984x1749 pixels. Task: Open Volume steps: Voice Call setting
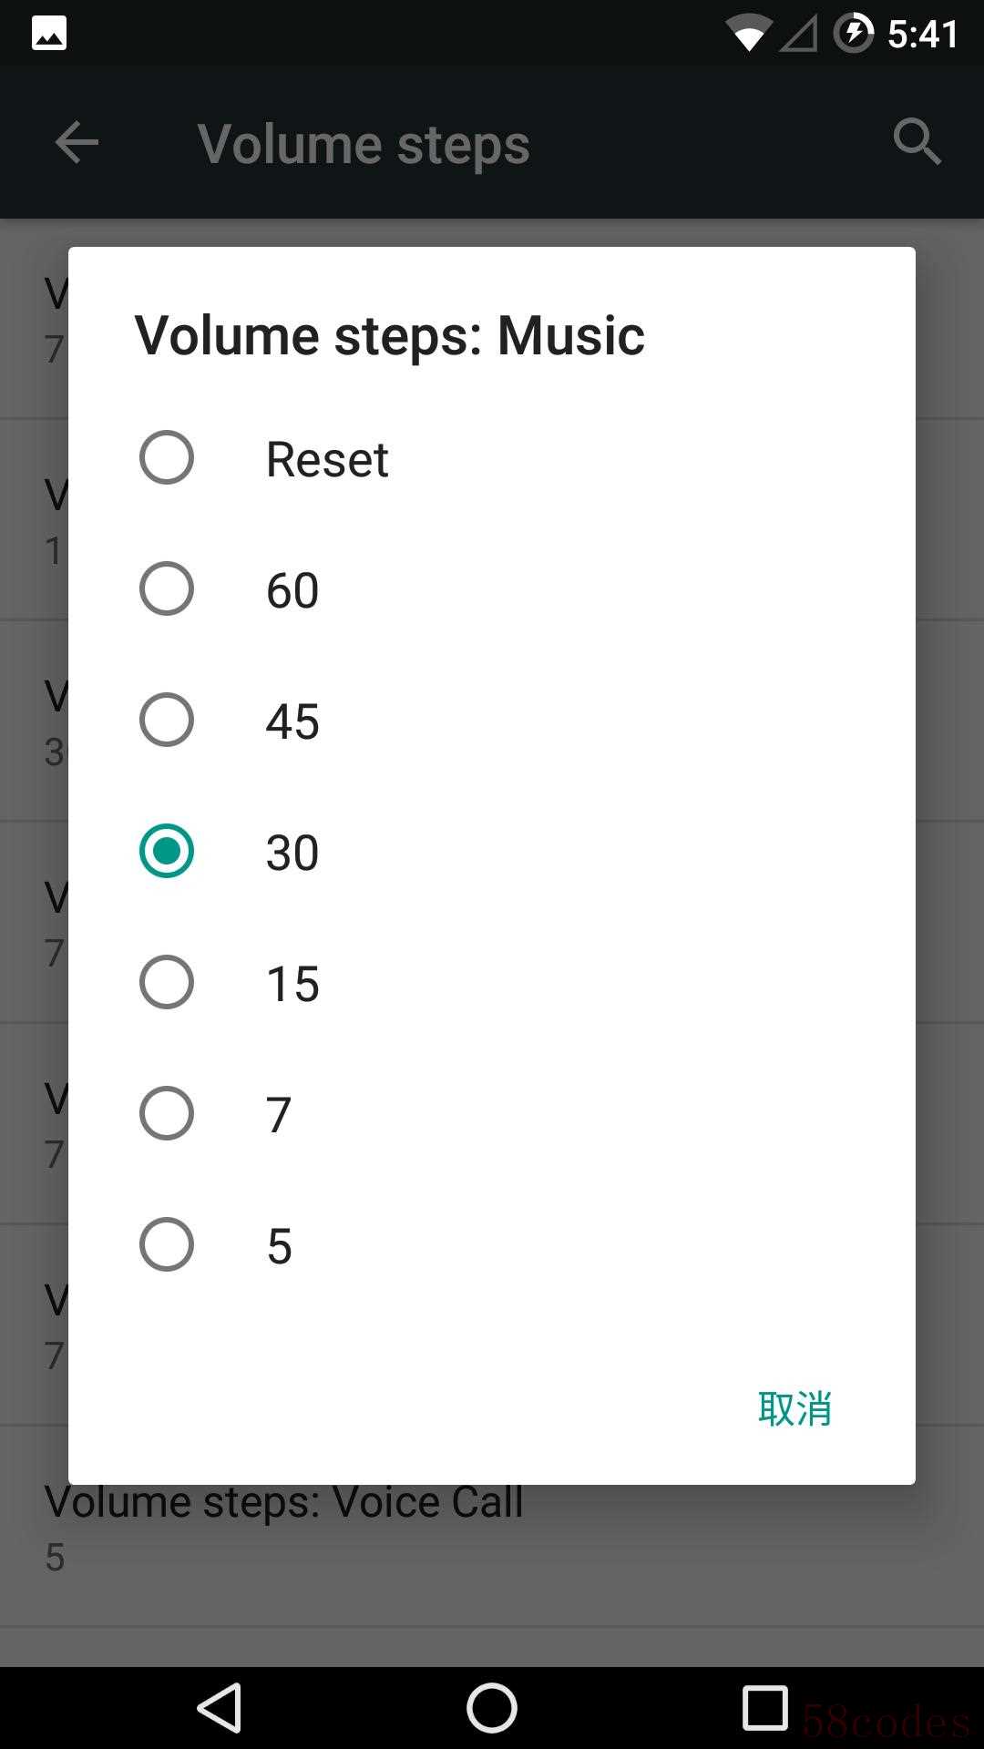tap(282, 1526)
